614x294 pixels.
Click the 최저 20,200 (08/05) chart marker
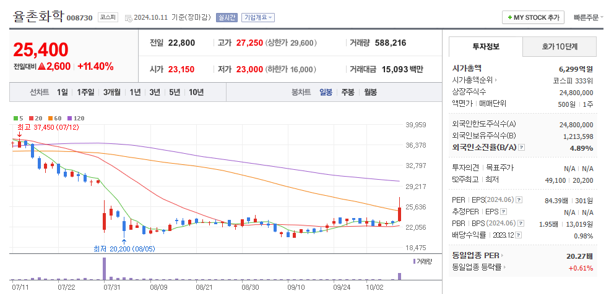[x=124, y=249]
